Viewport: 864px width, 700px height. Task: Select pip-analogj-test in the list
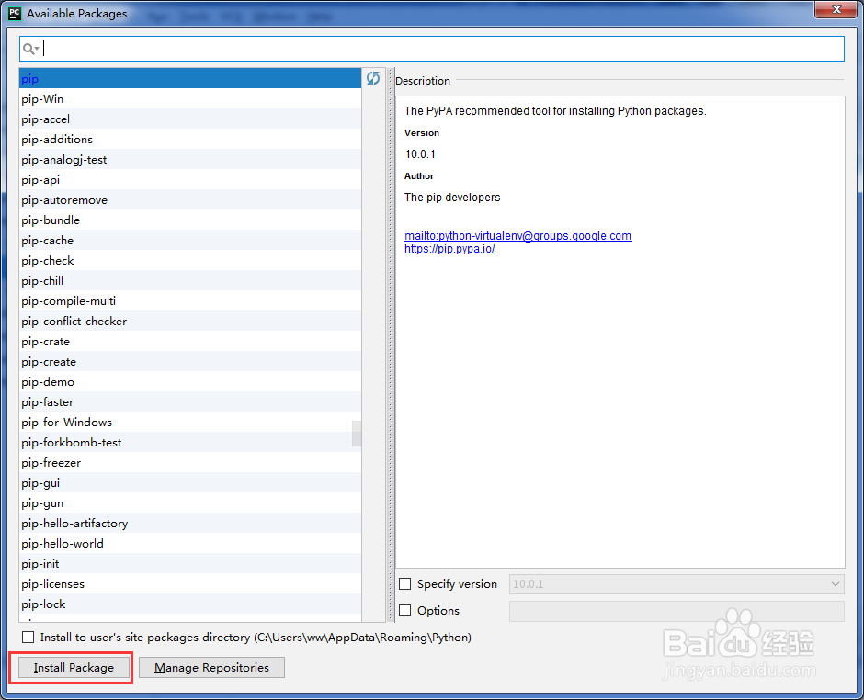coord(190,160)
